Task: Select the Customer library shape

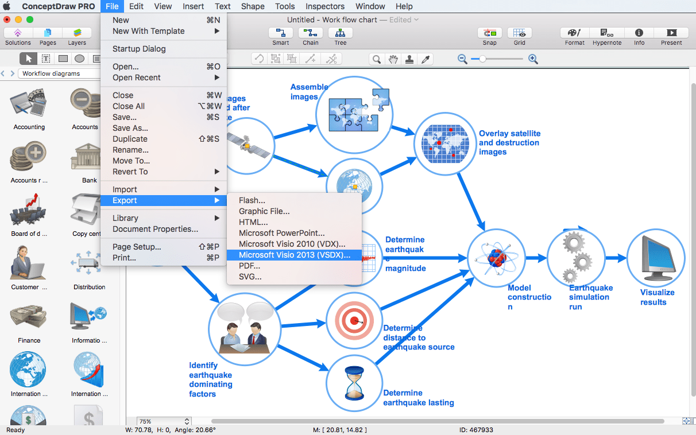Action: point(29,269)
